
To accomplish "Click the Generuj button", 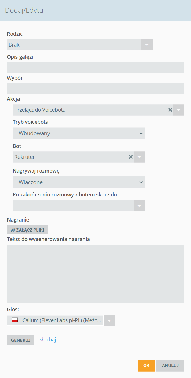I will 21,340.
